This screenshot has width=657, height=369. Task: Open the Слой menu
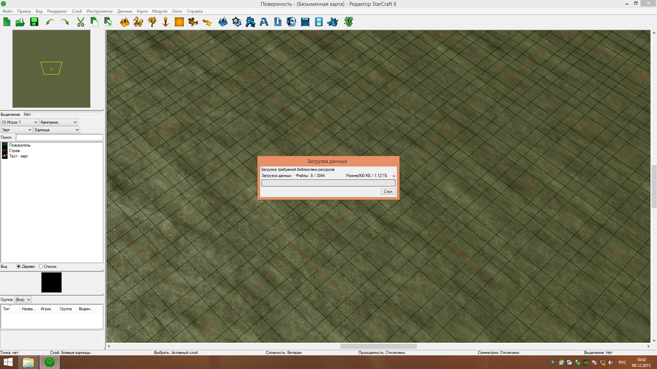[77, 11]
